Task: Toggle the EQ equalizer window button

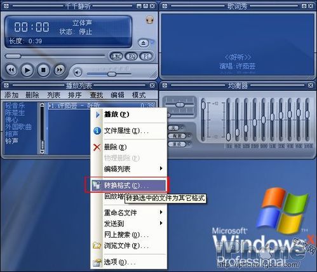Action: pyautogui.click(x=132, y=57)
